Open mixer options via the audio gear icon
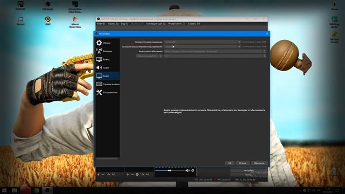This screenshot has width=345, height=194. (193, 170)
